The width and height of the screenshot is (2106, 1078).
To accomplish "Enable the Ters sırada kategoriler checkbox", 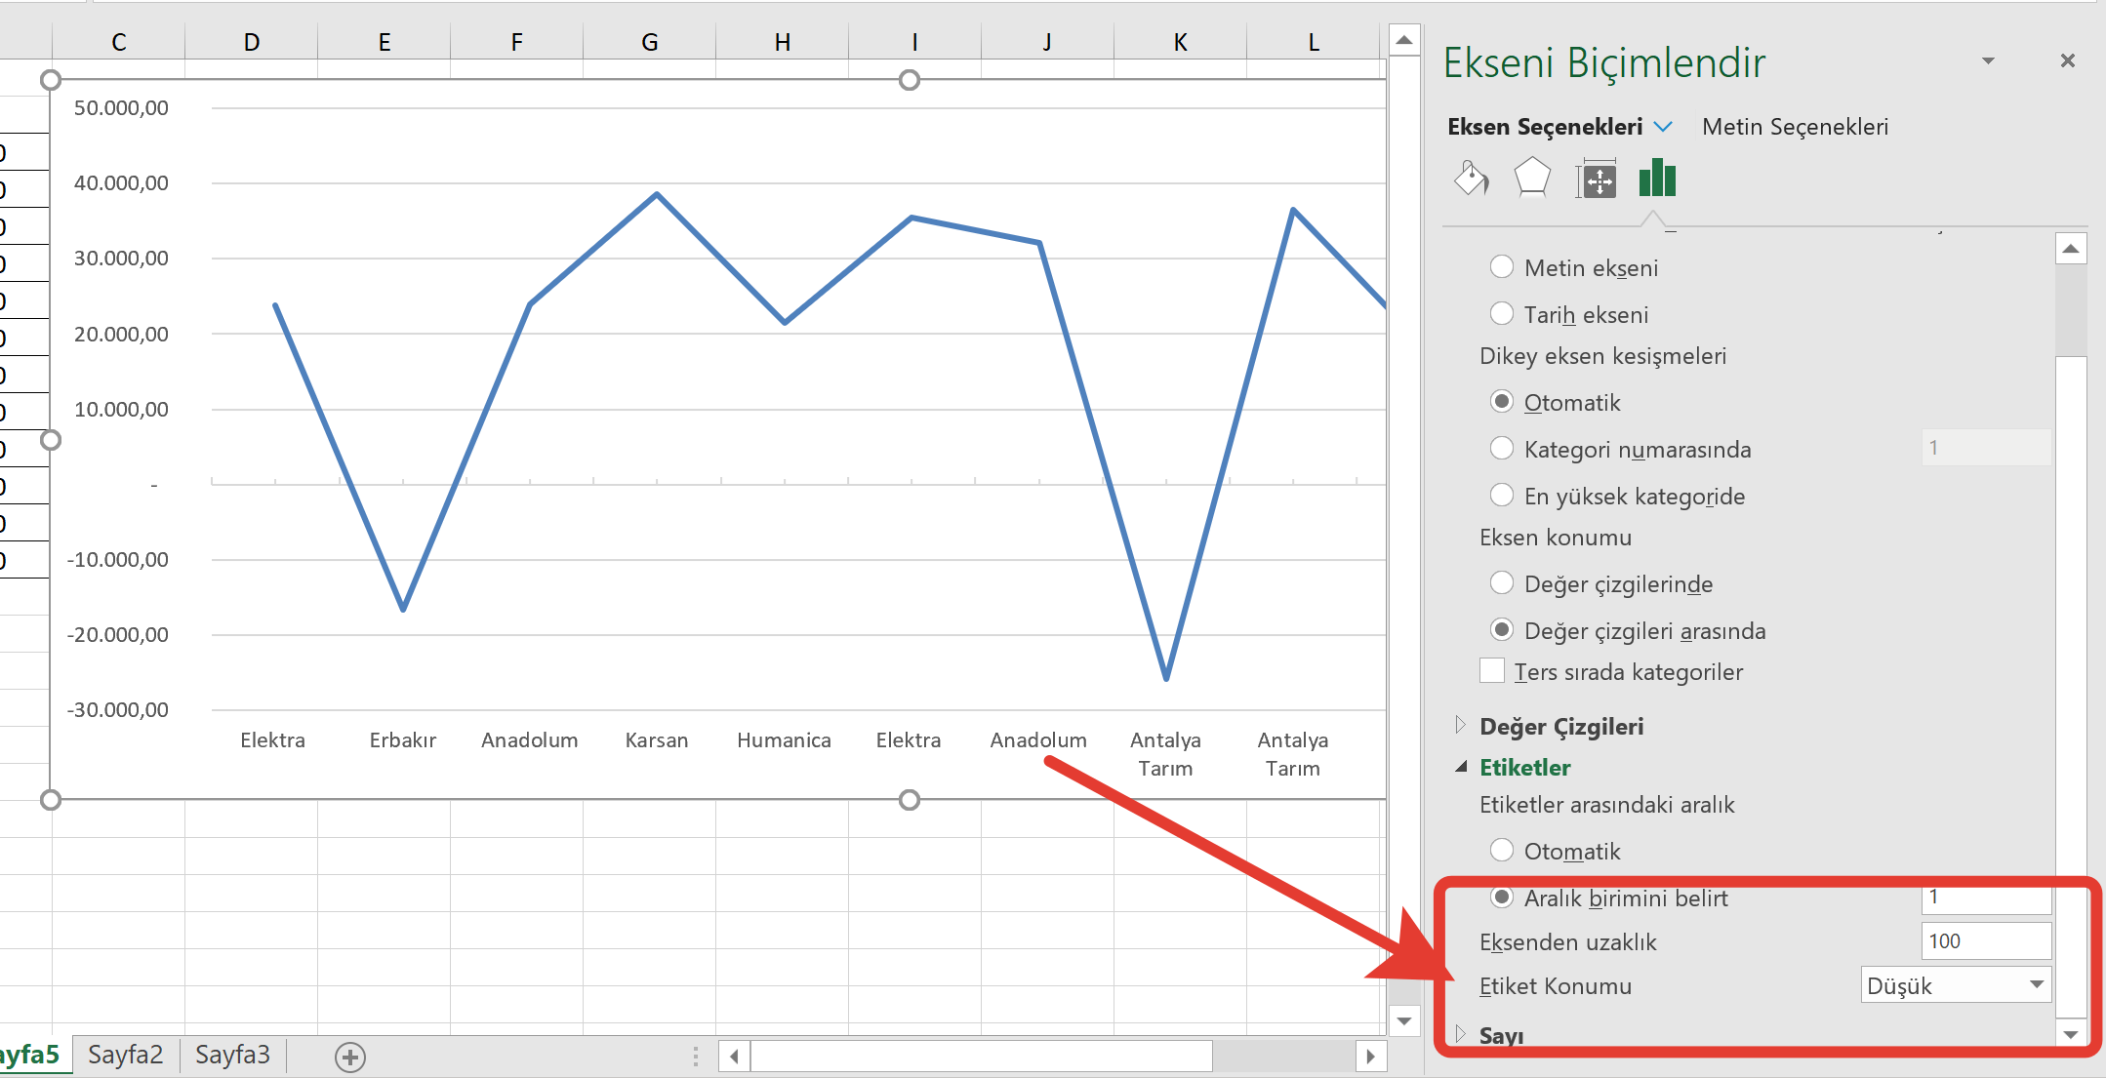I will click(x=1493, y=670).
